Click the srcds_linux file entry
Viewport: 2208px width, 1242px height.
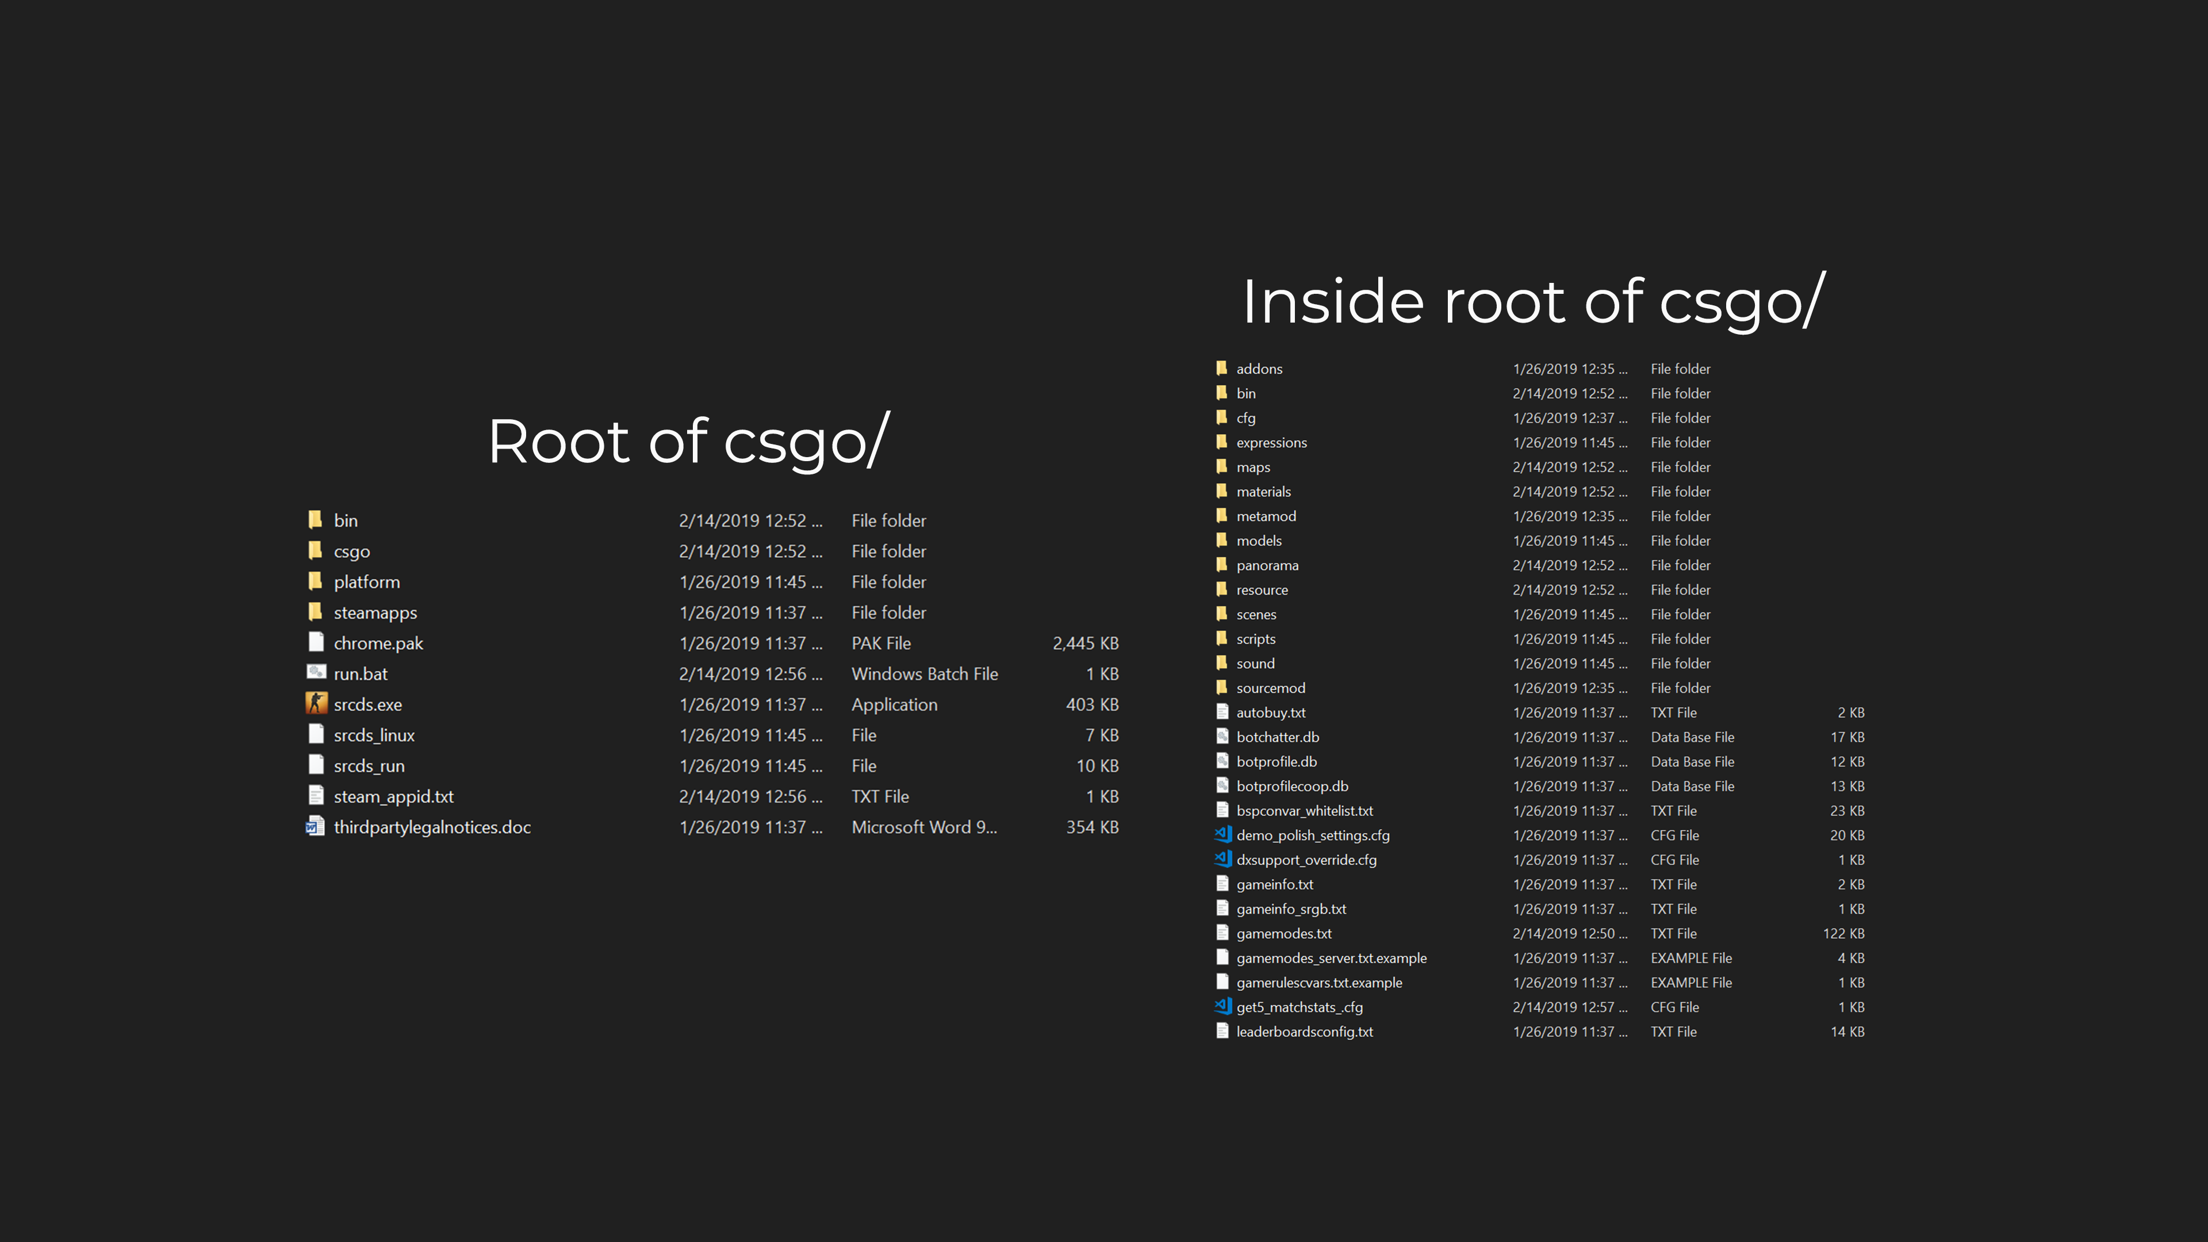point(374,735)
